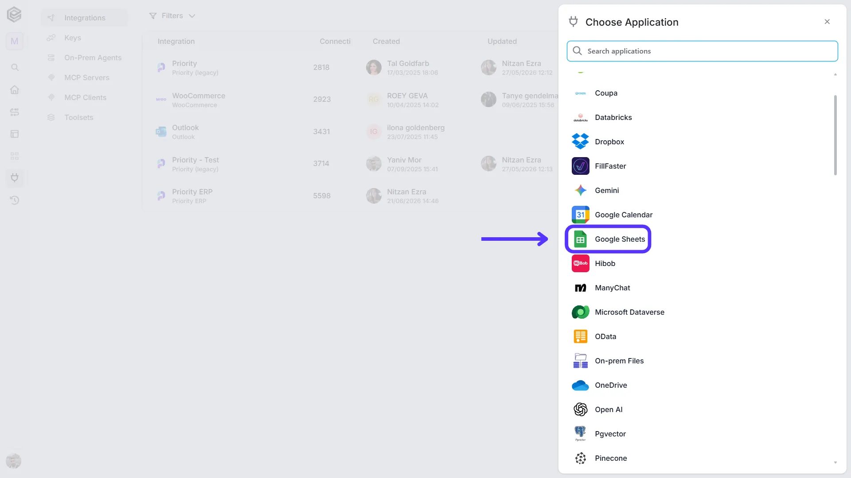Select the Google Calendar icon
The height and width of the screenshot is (478, 851).
580,215
